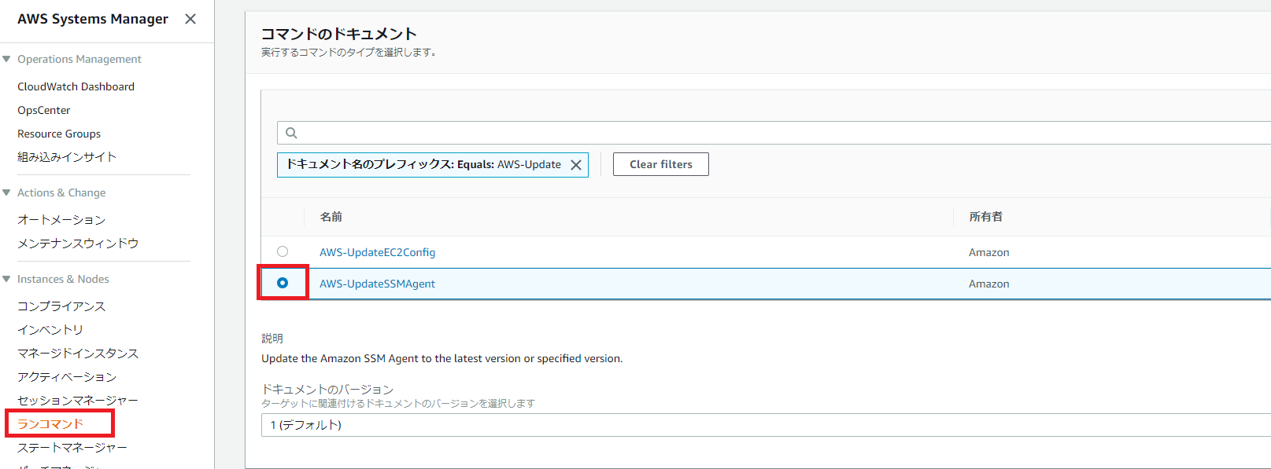Open オートメーション page
The width and height of the screenshot is (1271, 469).
(x=61, y=220)
